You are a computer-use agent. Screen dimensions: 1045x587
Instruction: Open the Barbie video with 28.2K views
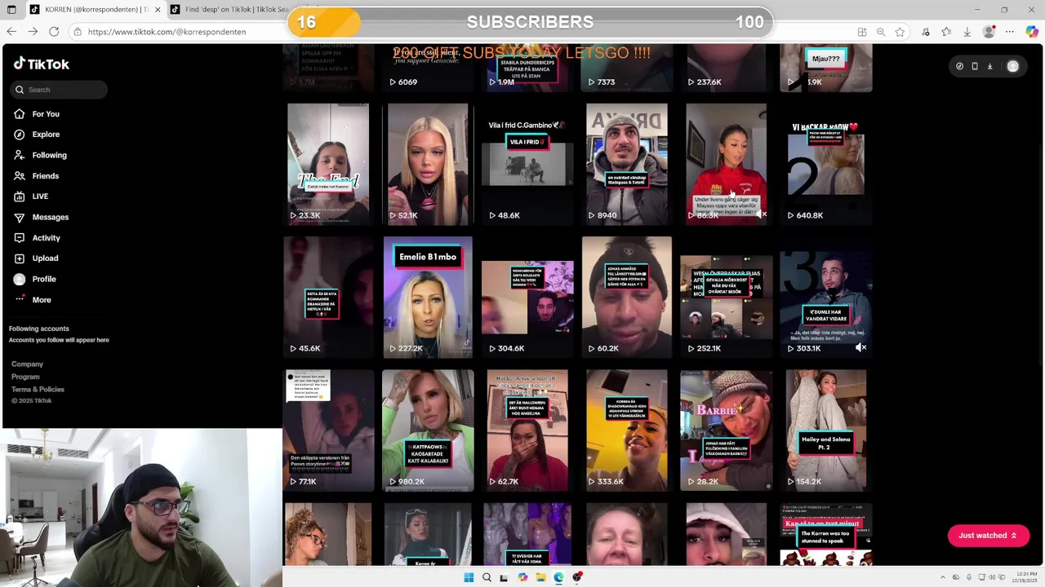pos(726,430)
